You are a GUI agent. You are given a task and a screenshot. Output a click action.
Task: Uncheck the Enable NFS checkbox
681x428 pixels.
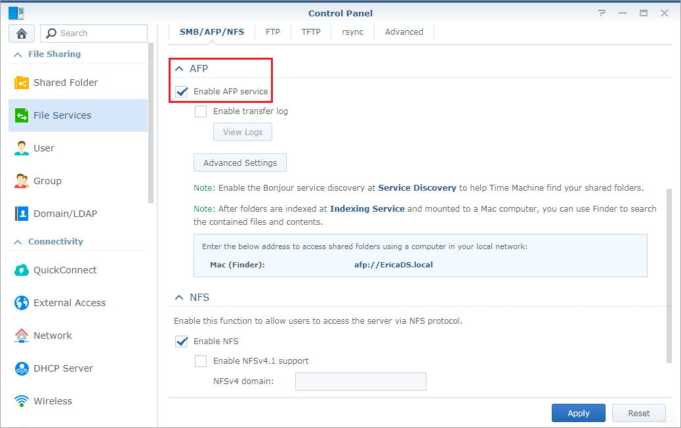click(182, 341)
